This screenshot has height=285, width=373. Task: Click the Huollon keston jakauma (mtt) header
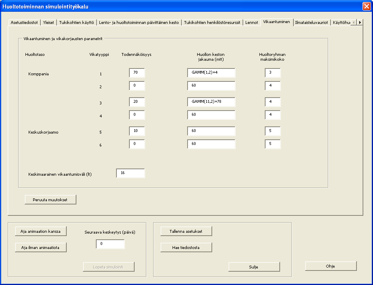pyautogui.click(x=211, y=57)
